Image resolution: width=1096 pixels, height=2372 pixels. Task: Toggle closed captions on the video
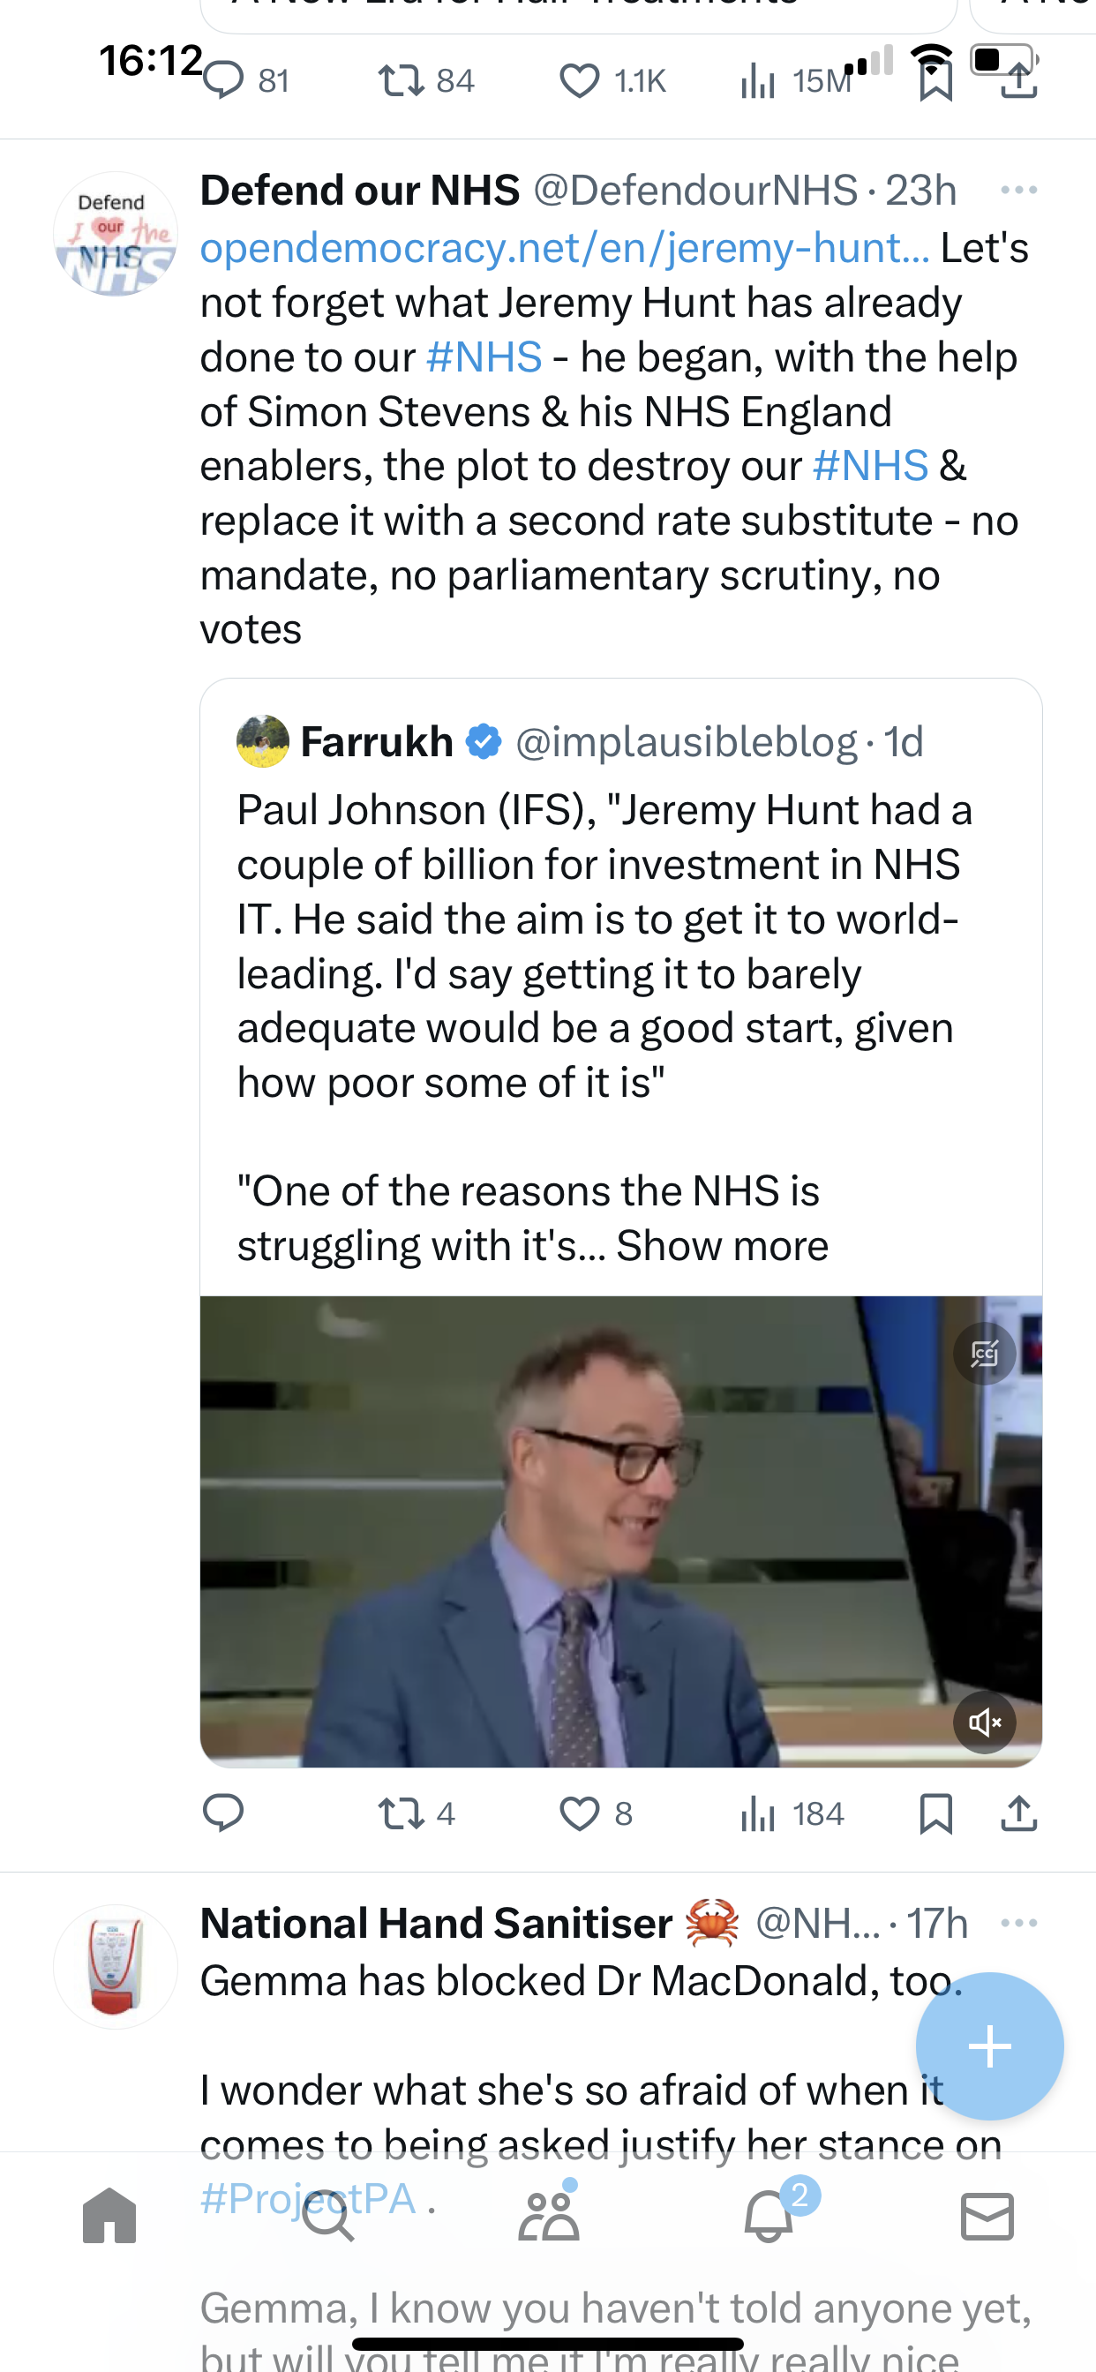[985, 1354]
